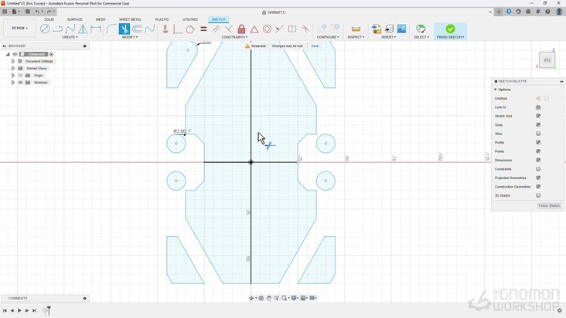Turn on the 3D Sketch checkbox

tap(538, 195)
